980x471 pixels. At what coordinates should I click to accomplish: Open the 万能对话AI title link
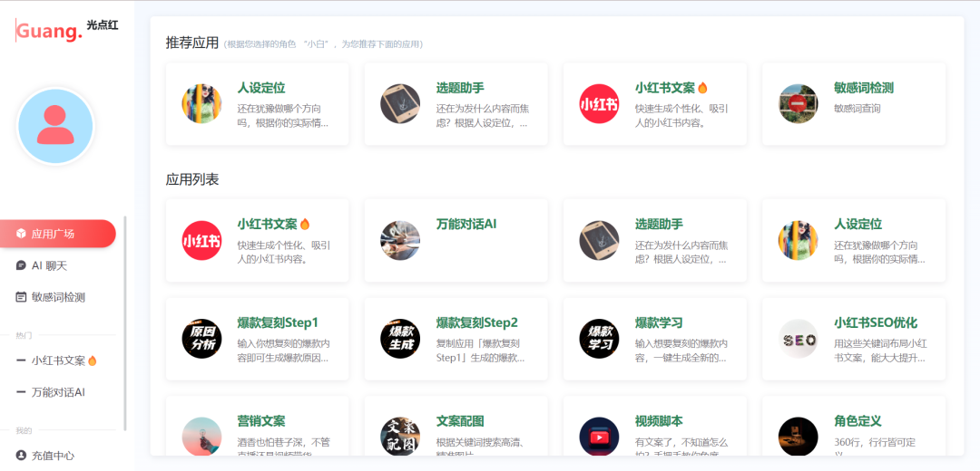pyautogui.click(x=466, y=224)
